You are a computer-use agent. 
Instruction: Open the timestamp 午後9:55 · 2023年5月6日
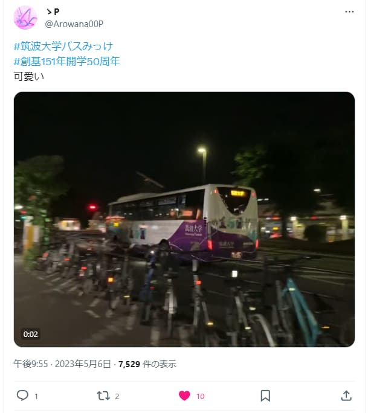click(62, 364)
